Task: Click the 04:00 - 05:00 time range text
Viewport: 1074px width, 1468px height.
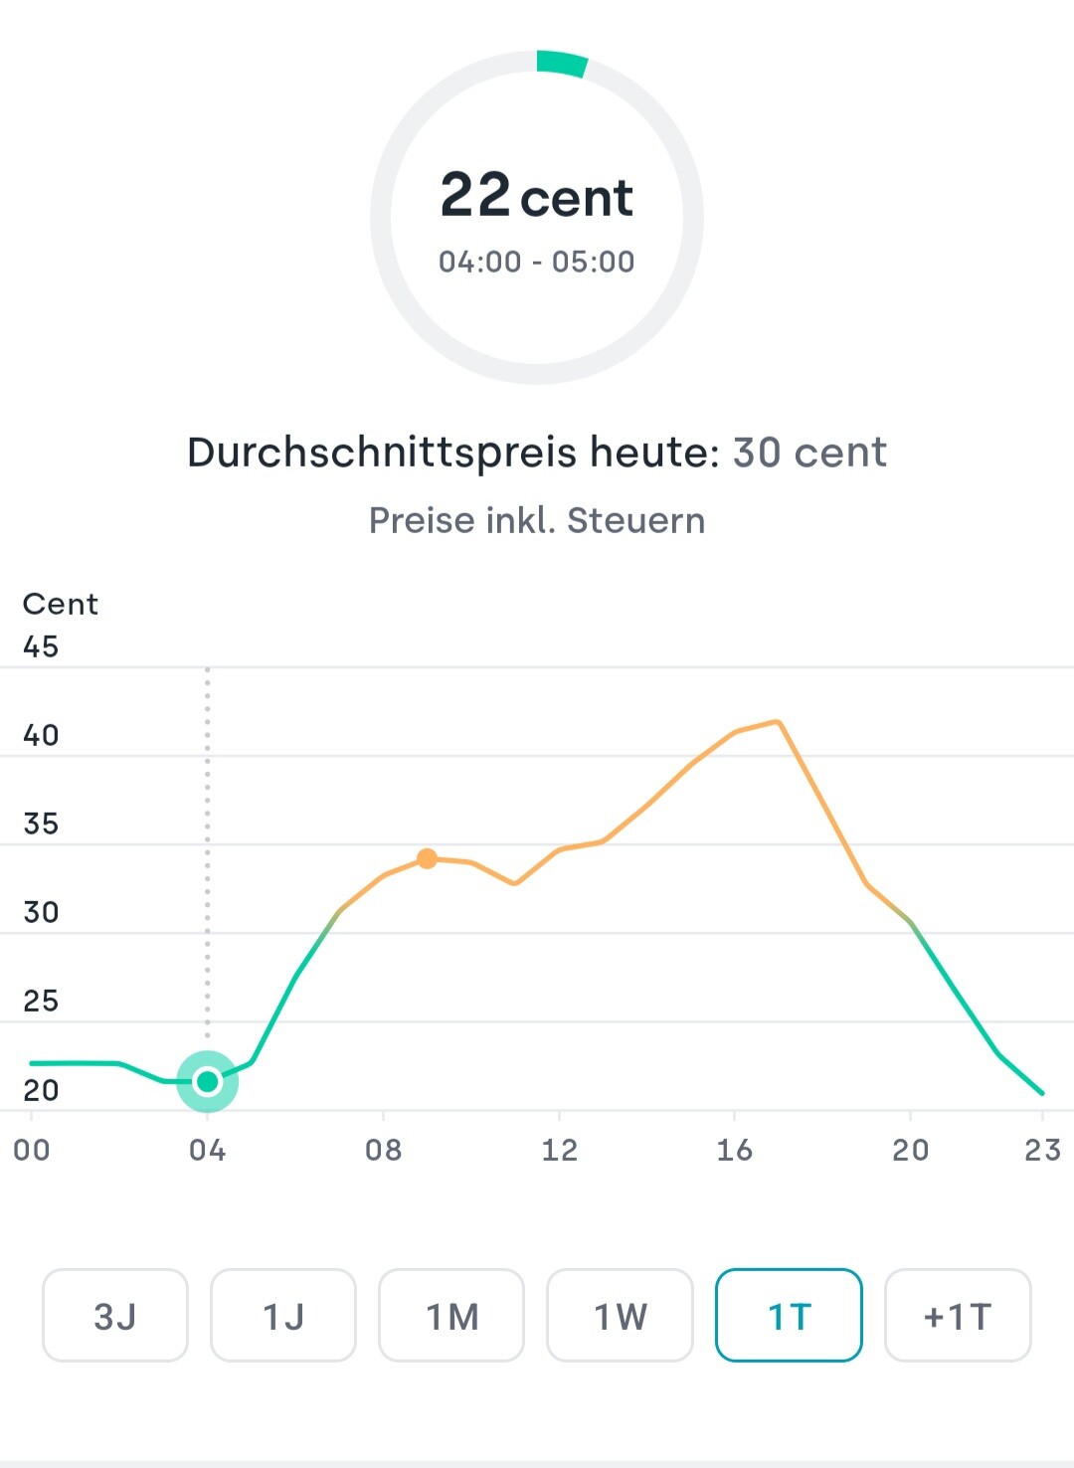Action: tap(536, 262)
